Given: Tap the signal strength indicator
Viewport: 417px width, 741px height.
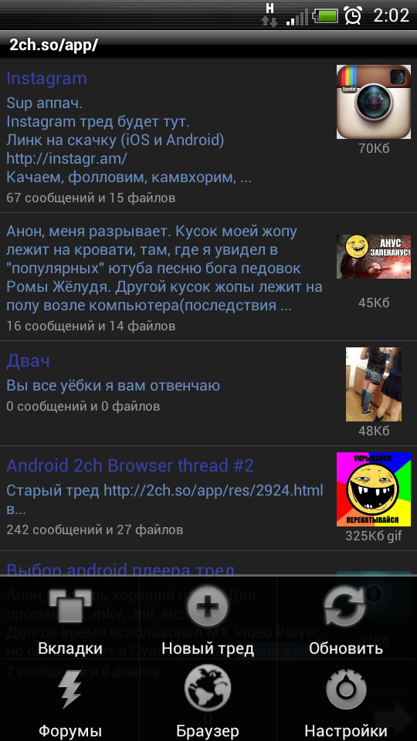Looking at the screenshot, I should (x=297, y=18).
